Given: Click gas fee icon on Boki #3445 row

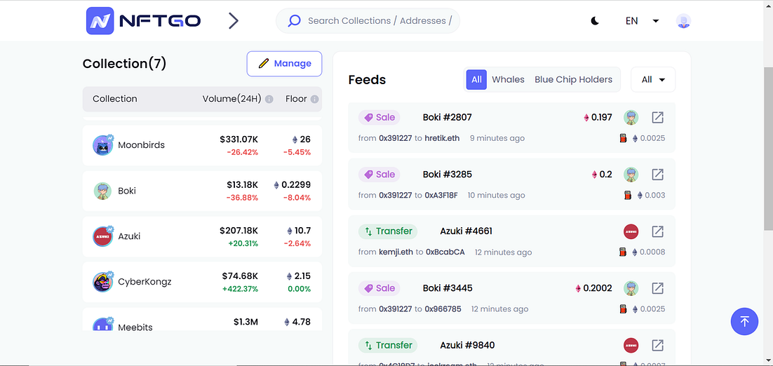Looking at the screenshot, I should pyautogui.click(x=623, y=309).
